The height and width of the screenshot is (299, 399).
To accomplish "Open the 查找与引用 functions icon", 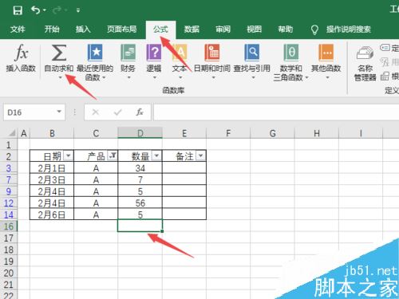I will [x=252, y=53].
